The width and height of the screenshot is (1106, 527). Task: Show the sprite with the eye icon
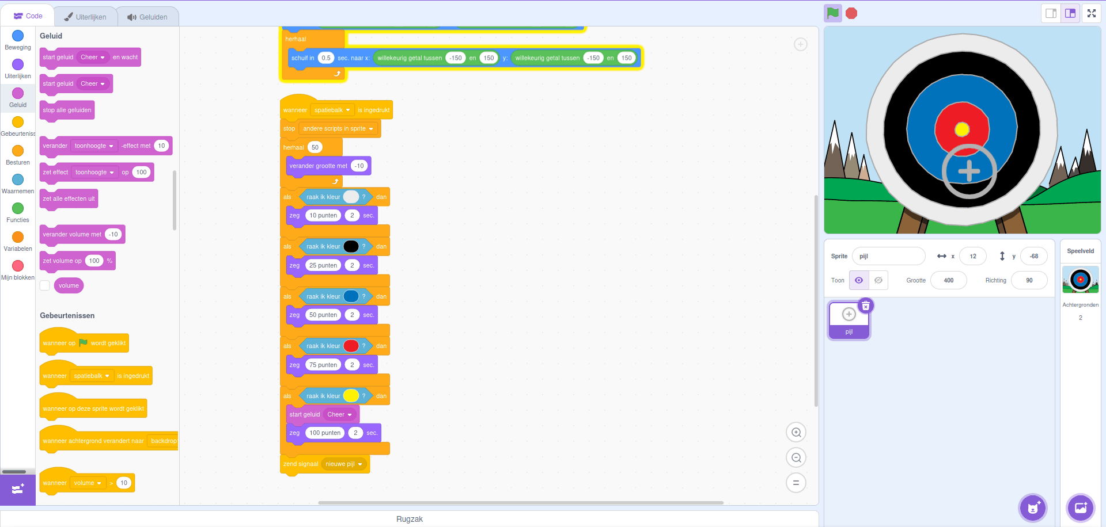(859, 280)
